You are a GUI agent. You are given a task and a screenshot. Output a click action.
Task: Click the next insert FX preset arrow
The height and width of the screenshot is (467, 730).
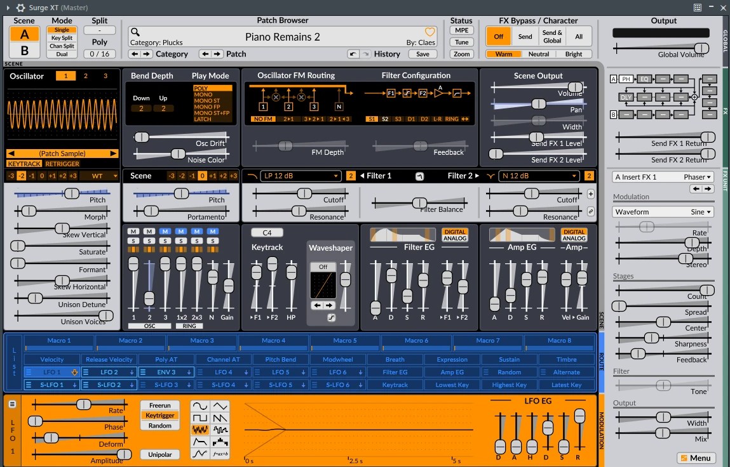tap(708, 189)
